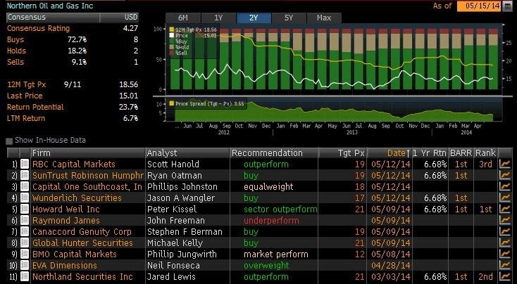Switch chart to Max range
Viewport: 517px width, 284px height.
[x=324, y=18]
